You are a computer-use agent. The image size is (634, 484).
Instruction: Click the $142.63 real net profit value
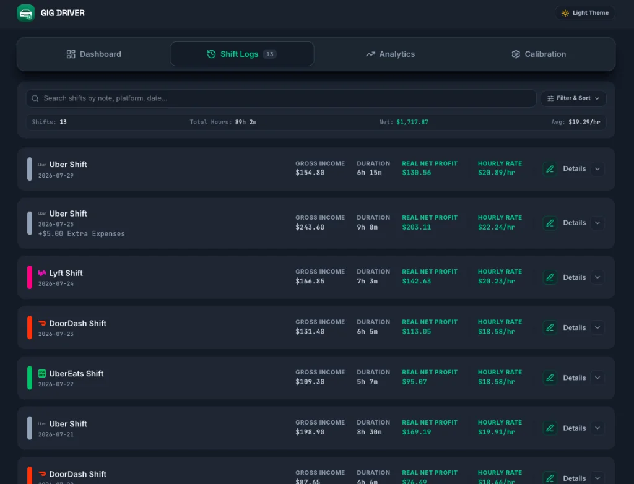(417, 282)
